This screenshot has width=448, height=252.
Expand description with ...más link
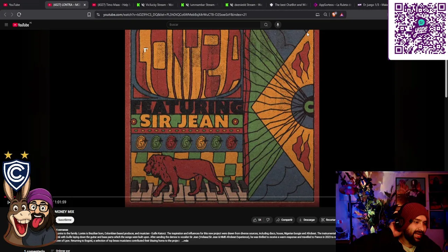(185, 241)
